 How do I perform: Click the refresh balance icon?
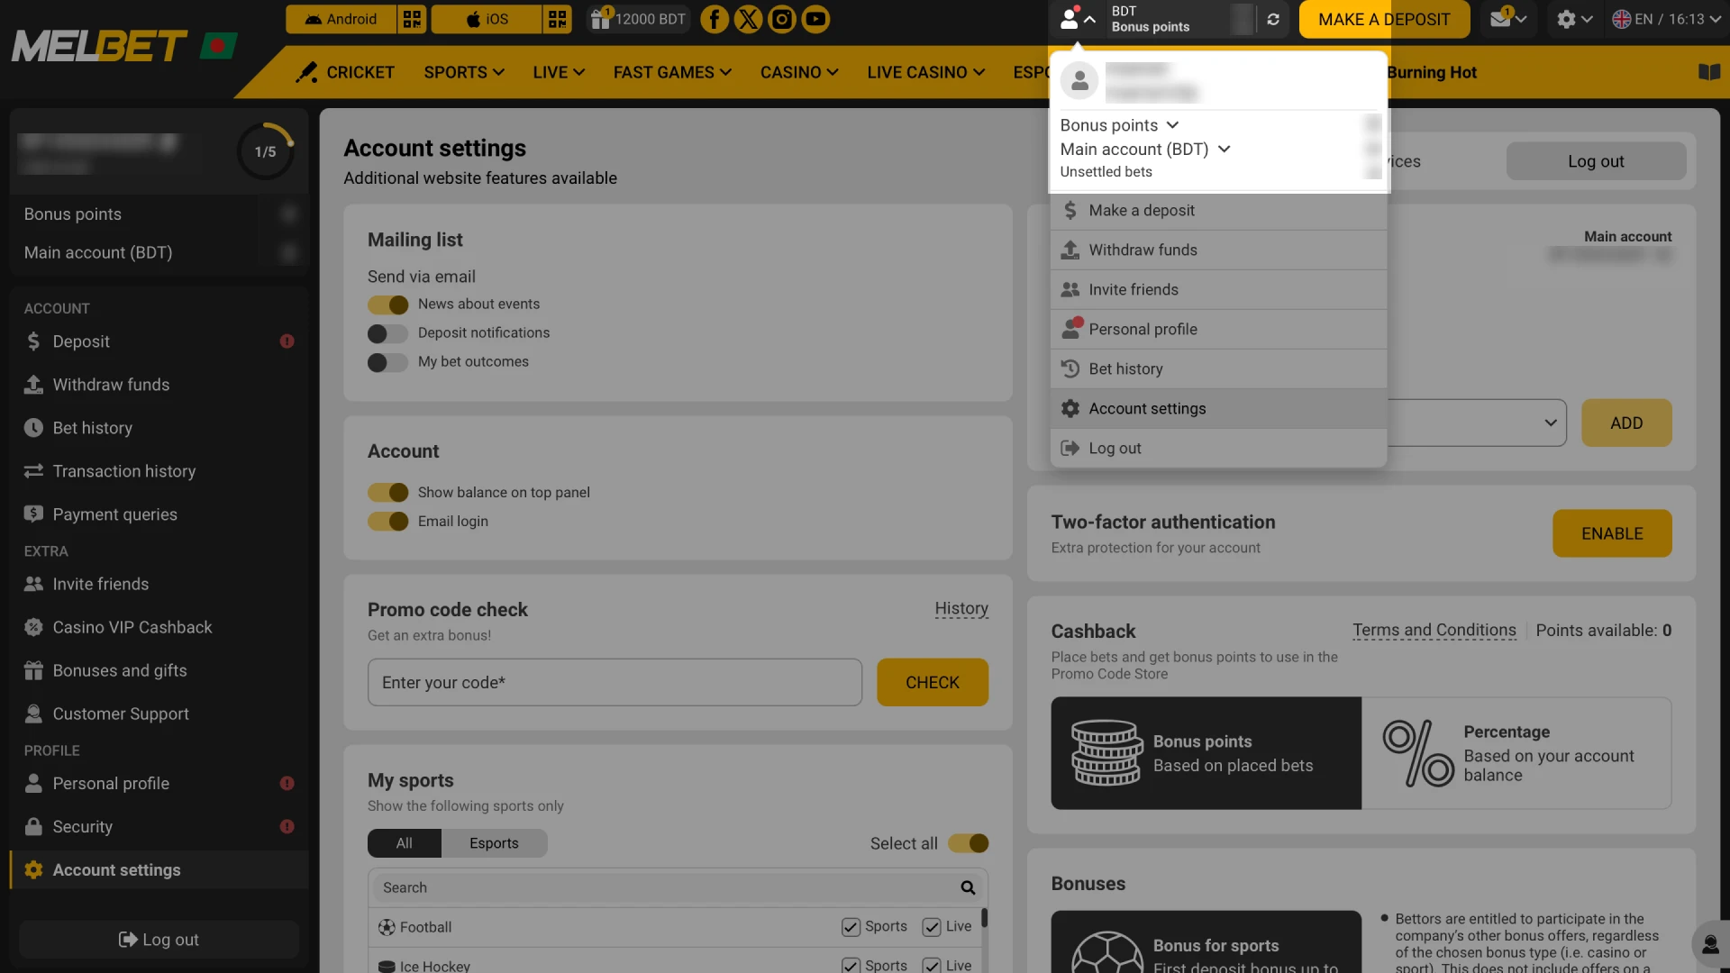click(x=1273, y=19)
